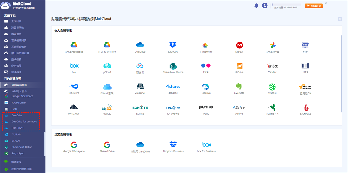
Task: Open Outlook in the sidebar
Action: click(16, 134)
